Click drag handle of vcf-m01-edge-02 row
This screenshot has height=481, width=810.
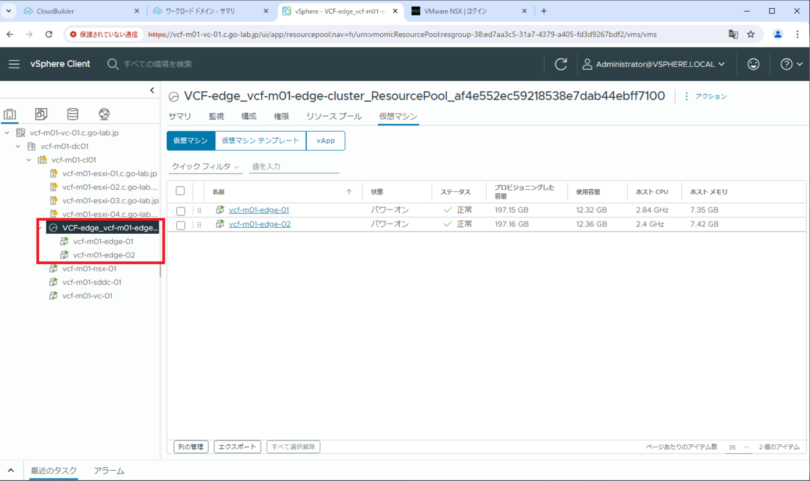pyautogui.click(x=199, y=224)
